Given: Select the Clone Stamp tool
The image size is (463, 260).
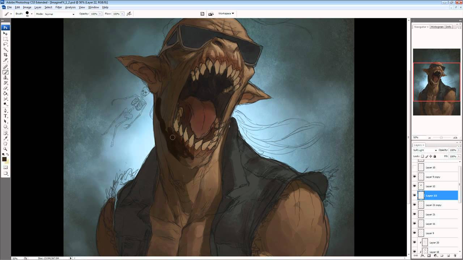Looking at the screenshot, I should (x=5, y=78).
